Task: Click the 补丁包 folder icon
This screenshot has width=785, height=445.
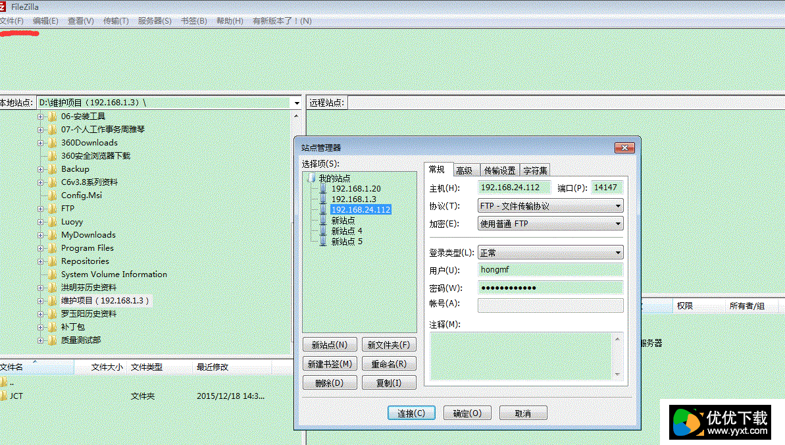Action: tap(52, 327)
